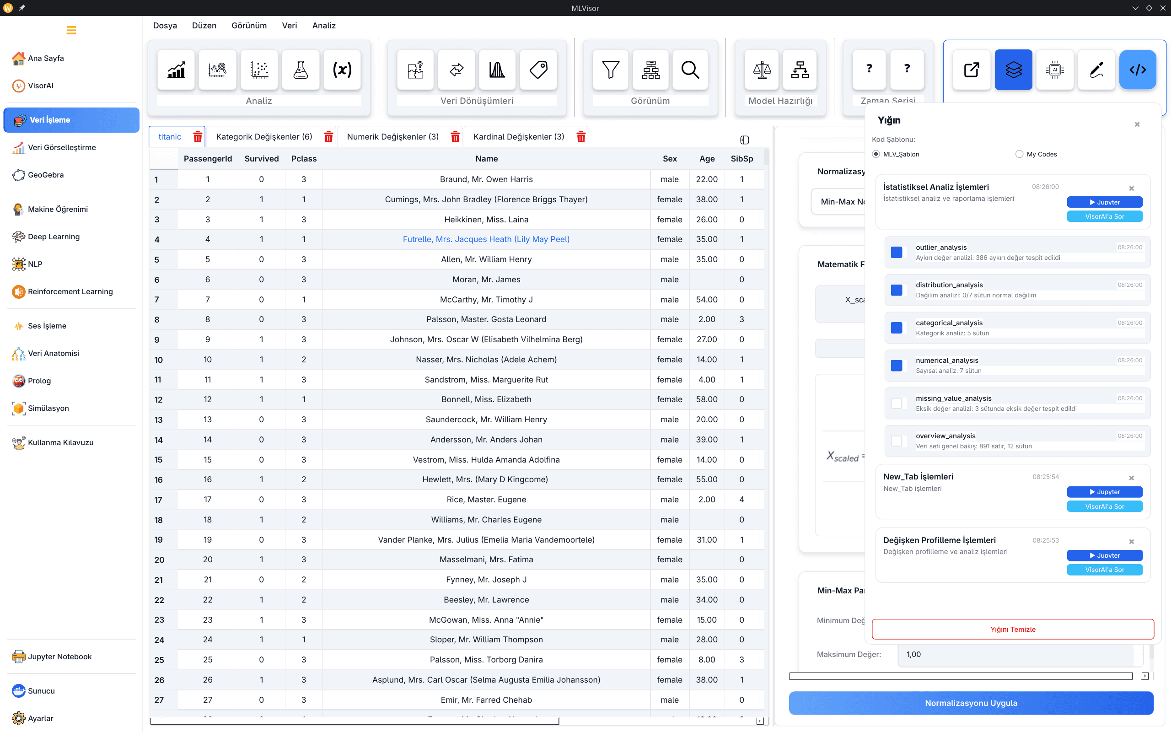
Task: Click the balance scale model prep icon
Action: tap(762, 70)
